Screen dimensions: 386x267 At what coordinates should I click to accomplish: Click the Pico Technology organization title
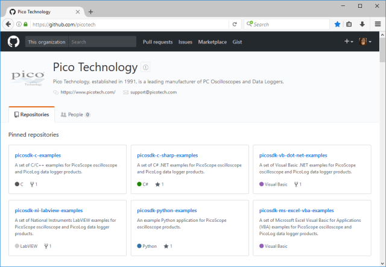(95, 67)
